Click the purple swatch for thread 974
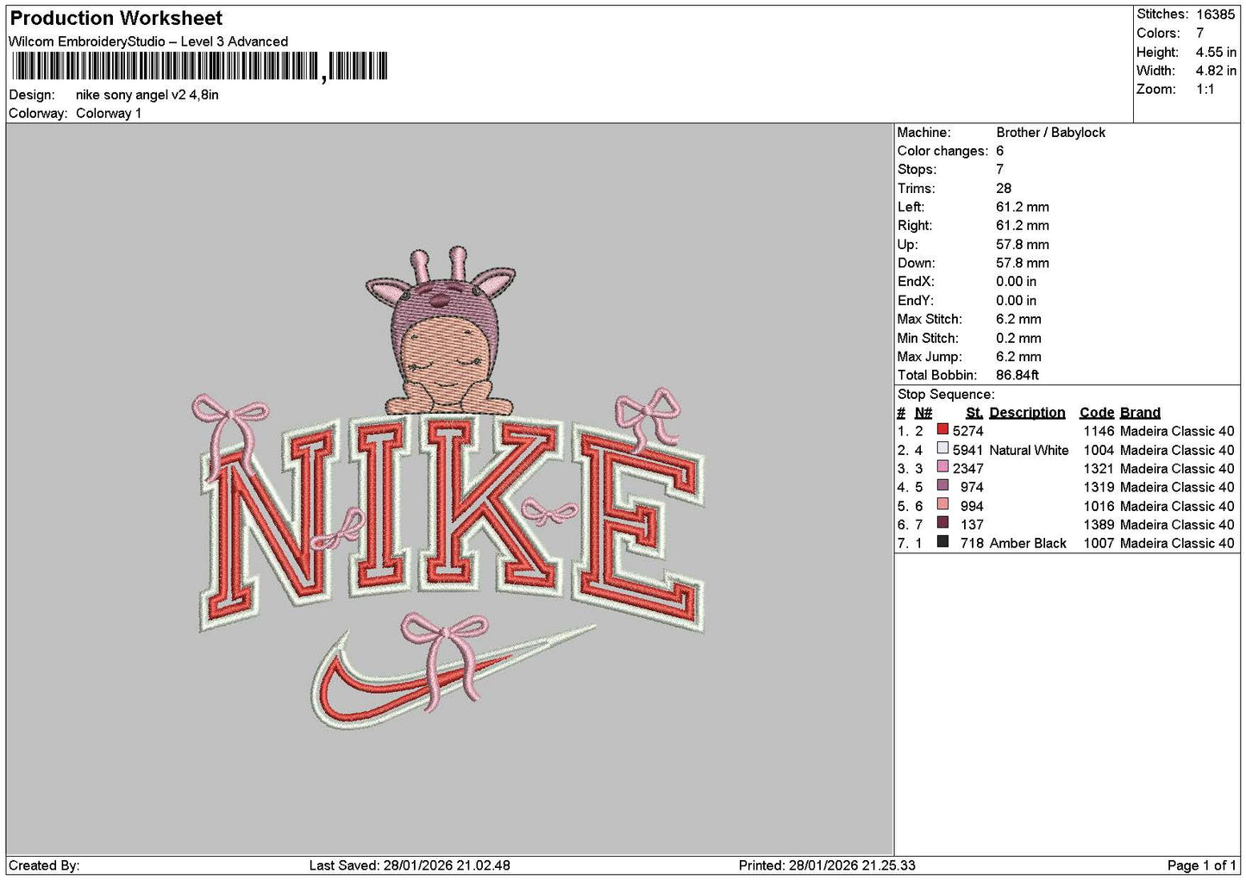This screenshot has height=880, width=1246. (x=942, y=486)
